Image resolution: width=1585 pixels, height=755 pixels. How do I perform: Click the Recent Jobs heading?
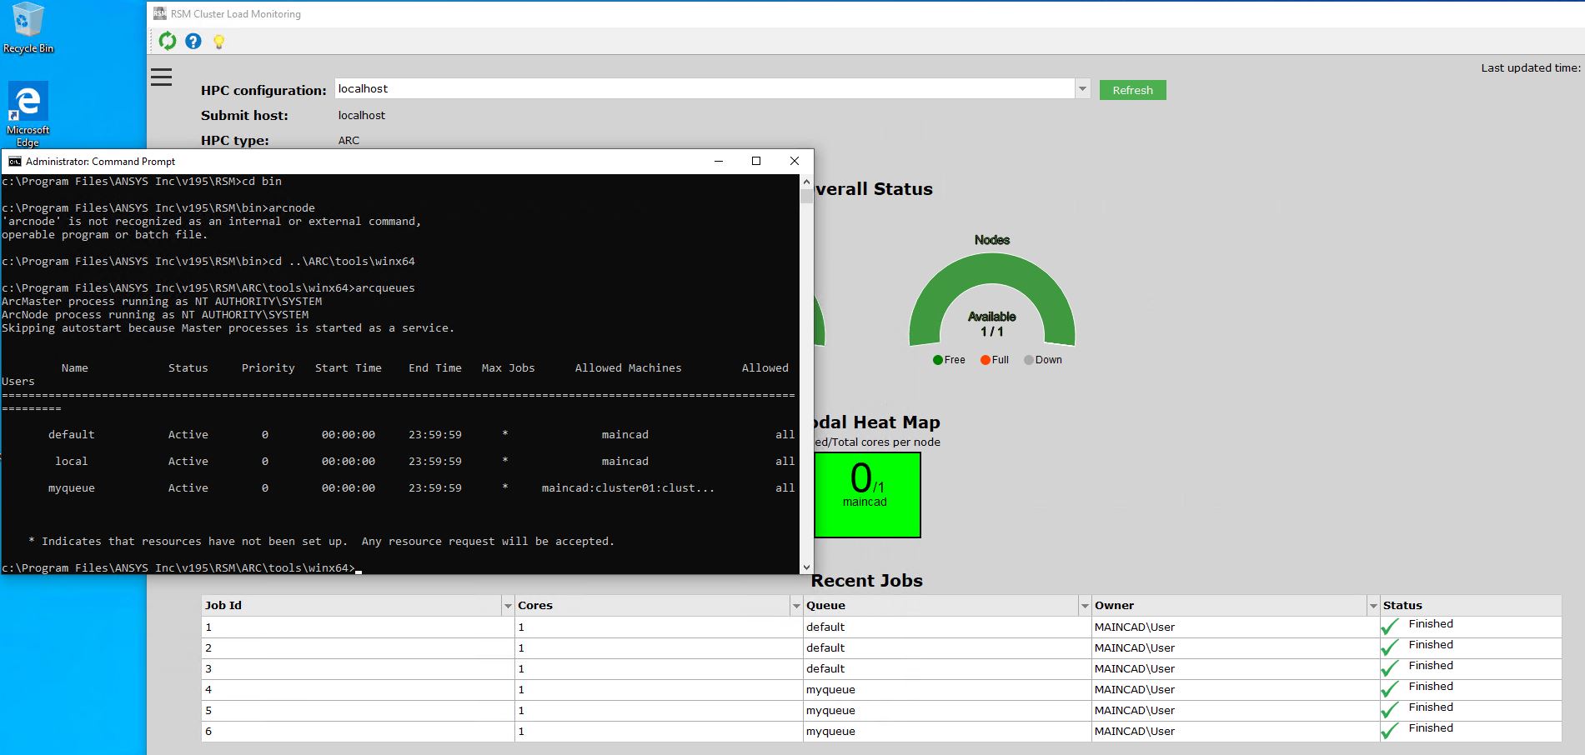point(867,580)
